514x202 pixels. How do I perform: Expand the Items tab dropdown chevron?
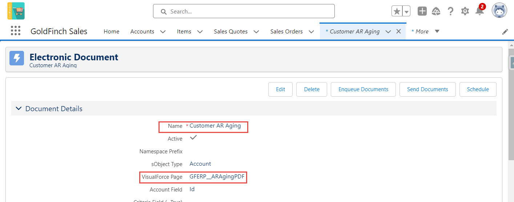(200, 32)
